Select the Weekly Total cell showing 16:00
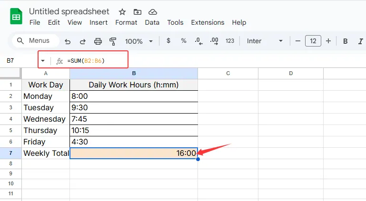The image size is (366, 201). point(134,153)
